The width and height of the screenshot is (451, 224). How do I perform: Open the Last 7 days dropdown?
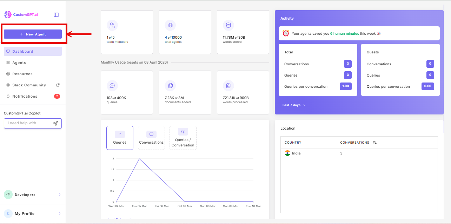tap(294, 105)
